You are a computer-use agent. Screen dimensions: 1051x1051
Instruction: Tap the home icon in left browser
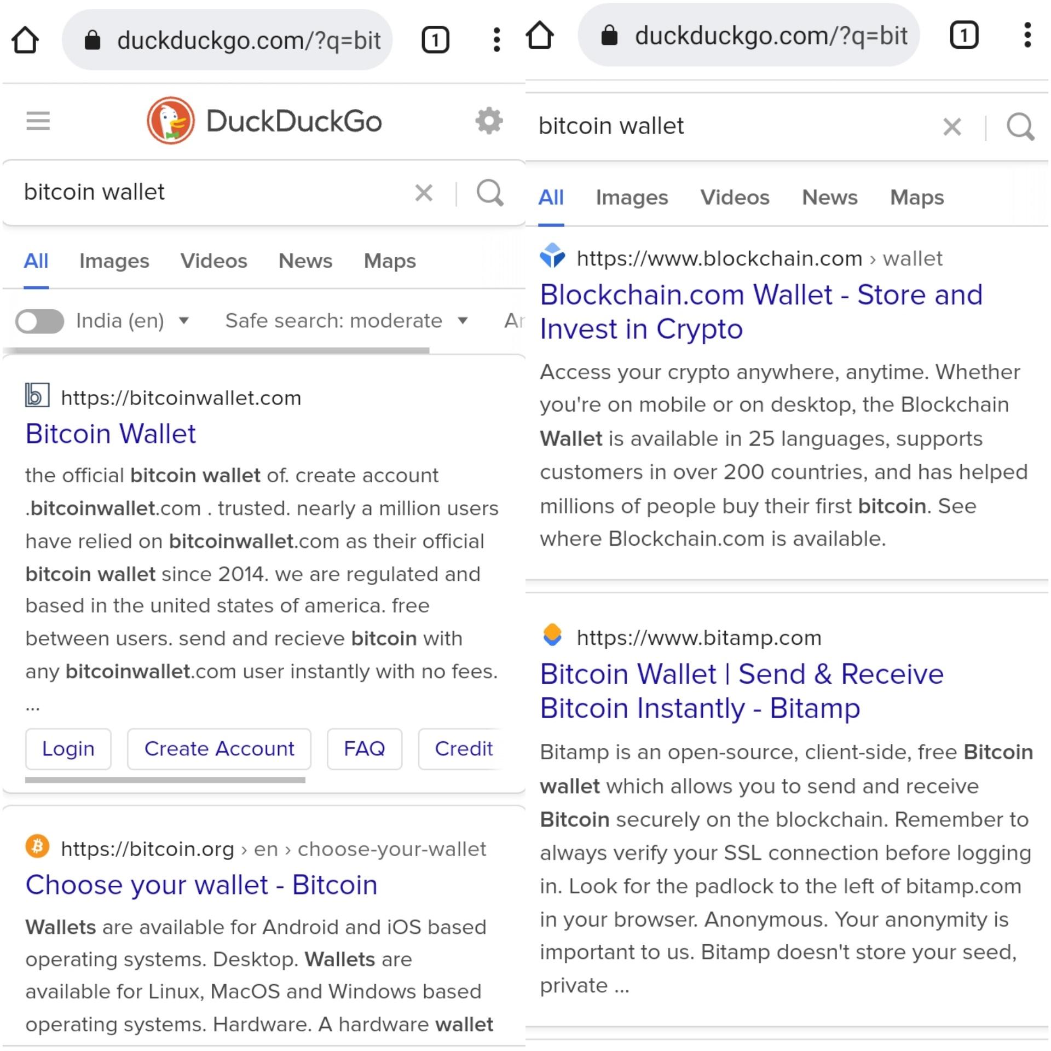click(x=25, y=40)
